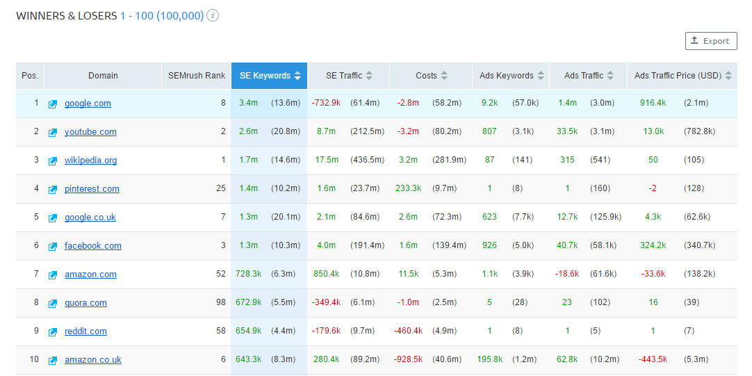Open the reddit.com domain link
Image resolution: width=752 pixels, height=376 pixels.
(x=86, y=332)
